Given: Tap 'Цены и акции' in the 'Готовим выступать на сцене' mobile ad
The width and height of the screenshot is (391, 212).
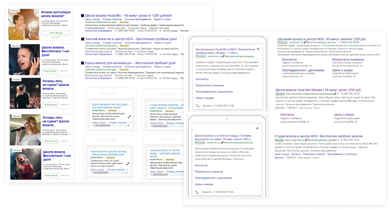Looking at the screenshot, I should point(204,184).
